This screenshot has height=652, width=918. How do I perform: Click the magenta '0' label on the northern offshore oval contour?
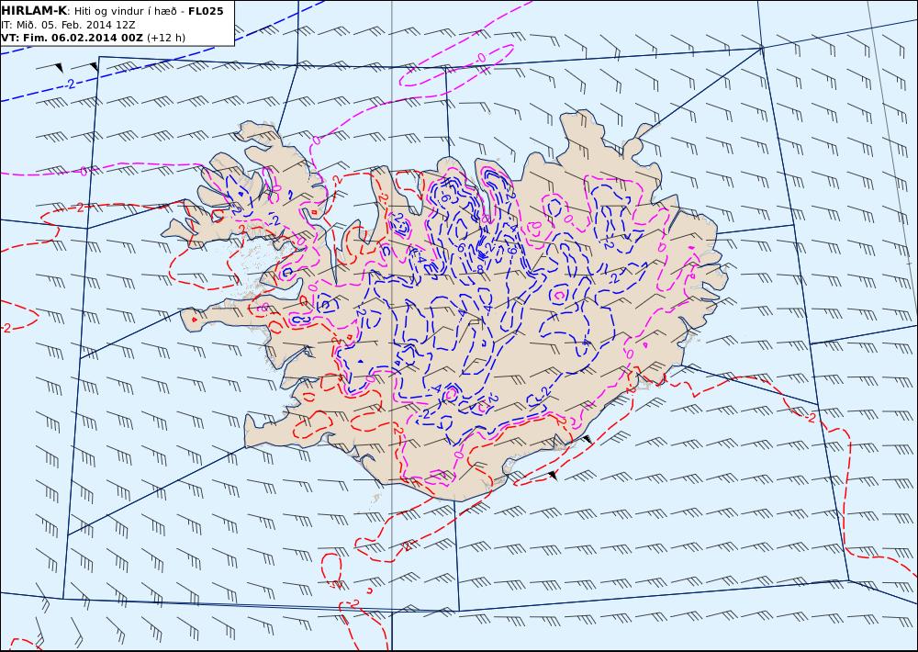click(481, 58)
